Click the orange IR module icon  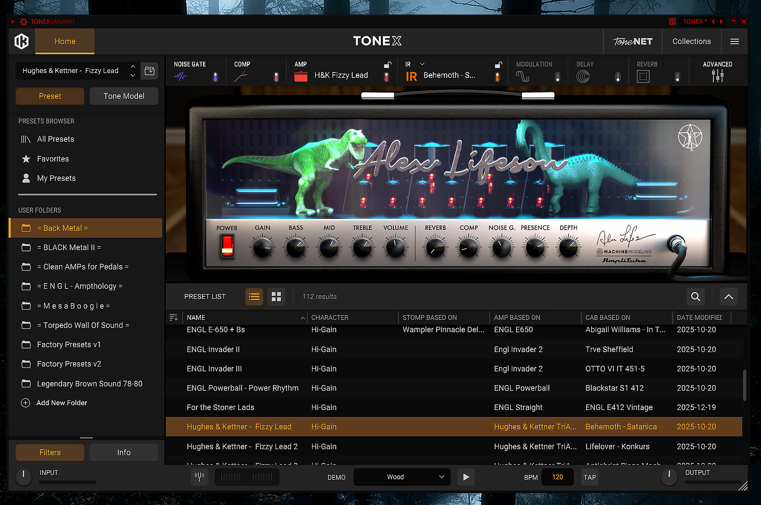[411, 76]
